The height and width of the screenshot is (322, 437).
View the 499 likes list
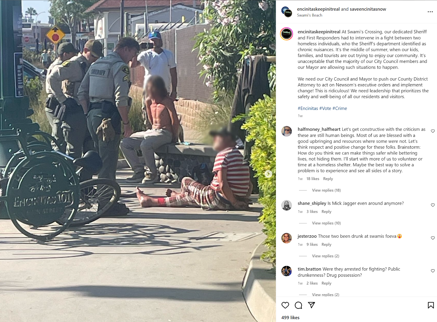click(x=290, y=318)
